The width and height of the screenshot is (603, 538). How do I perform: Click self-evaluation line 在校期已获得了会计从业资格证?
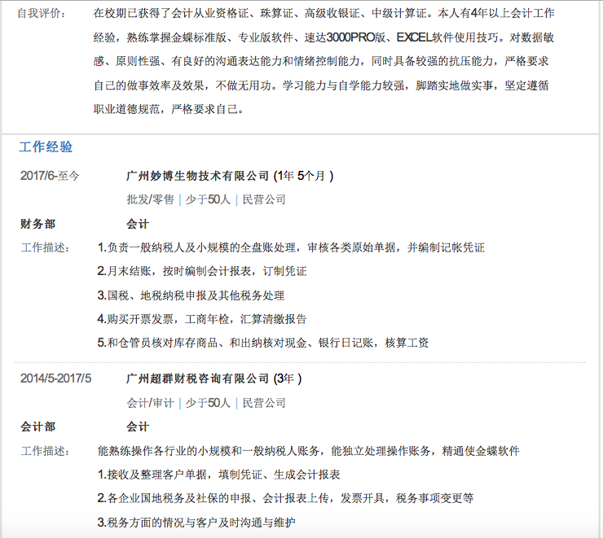coord(324,14)
